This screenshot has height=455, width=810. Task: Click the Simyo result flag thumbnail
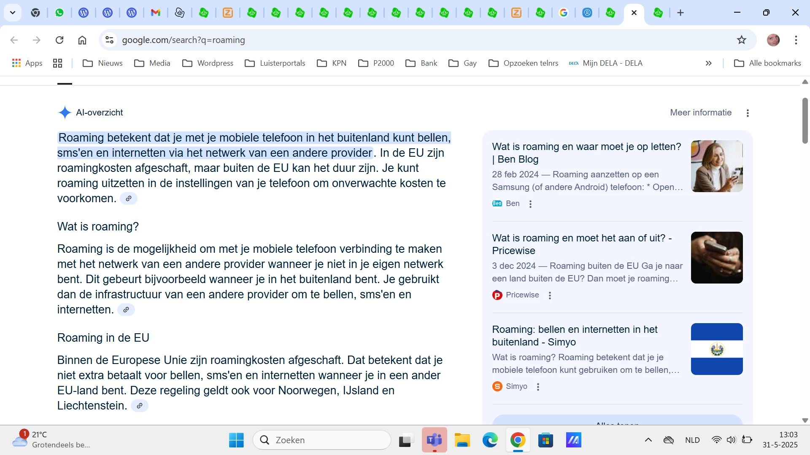pyautogui.click(x=716, y=349)
